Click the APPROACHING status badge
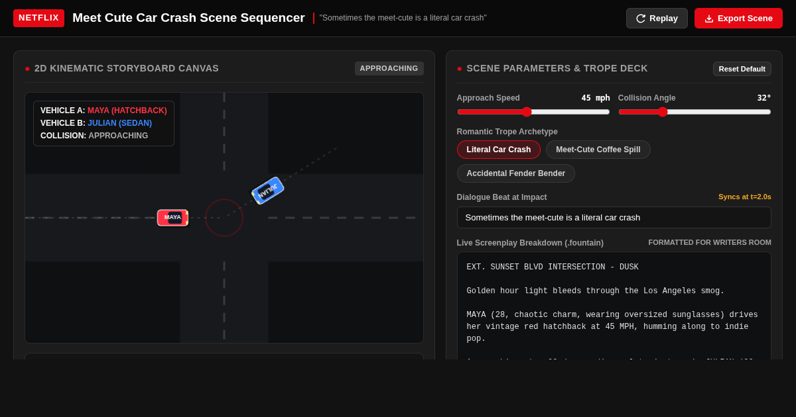The height and width of the screenshot is (417, 796). (x=389, y=68)
